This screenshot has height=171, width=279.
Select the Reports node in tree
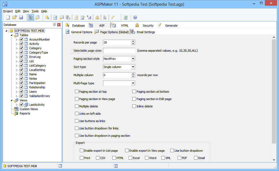click(x=25, y=113)
